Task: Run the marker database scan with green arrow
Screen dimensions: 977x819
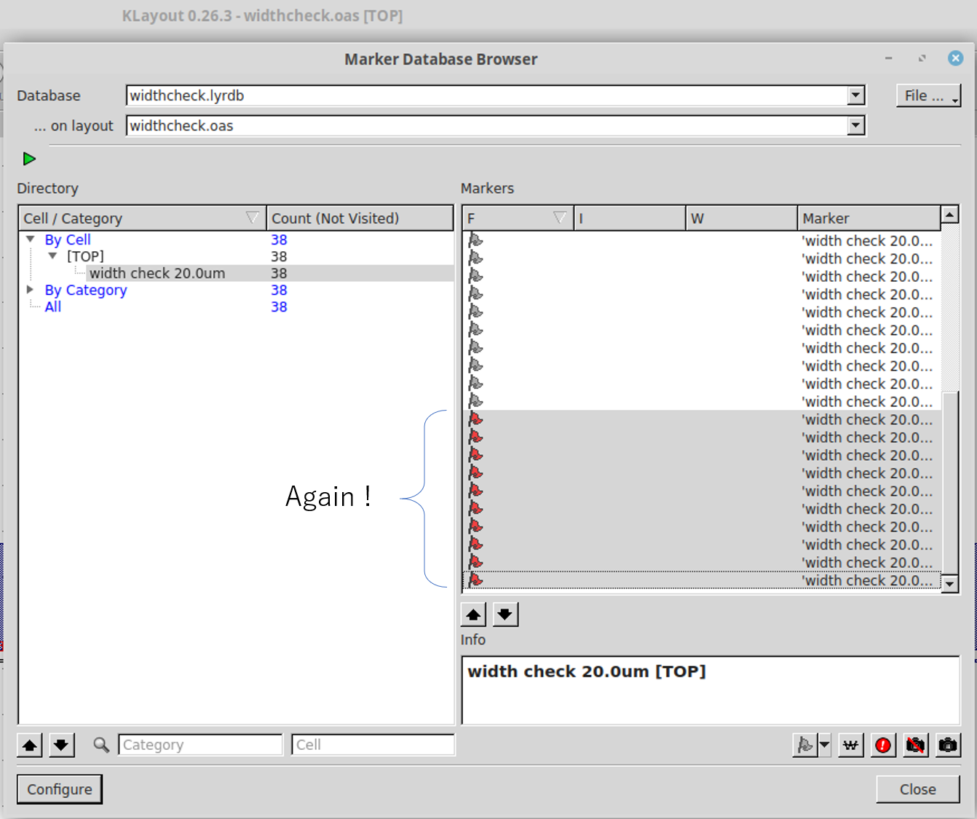Action: (x=29, y=158)
